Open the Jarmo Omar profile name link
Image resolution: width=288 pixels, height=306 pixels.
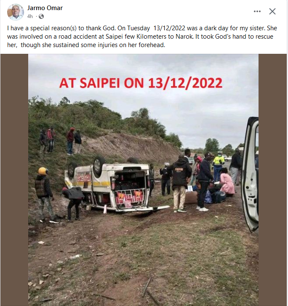45,8
